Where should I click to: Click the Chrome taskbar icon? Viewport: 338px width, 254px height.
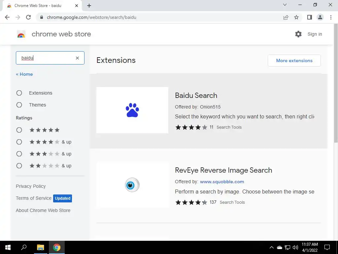[x=57, y=247]
